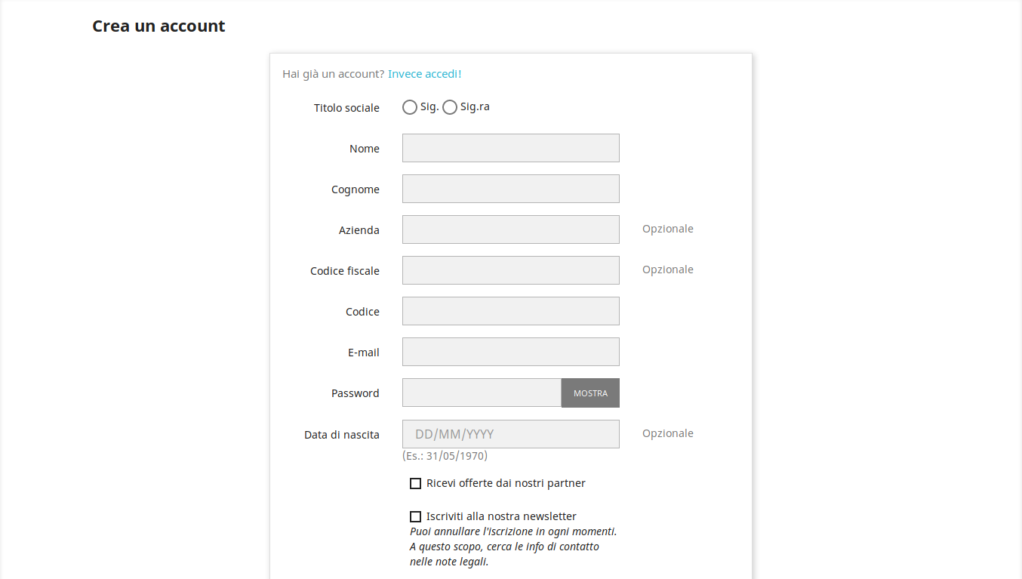Viewport: 1022px width, 579px height.
Task: Focus the Cognome text box
Action: [x=510, y=189]
